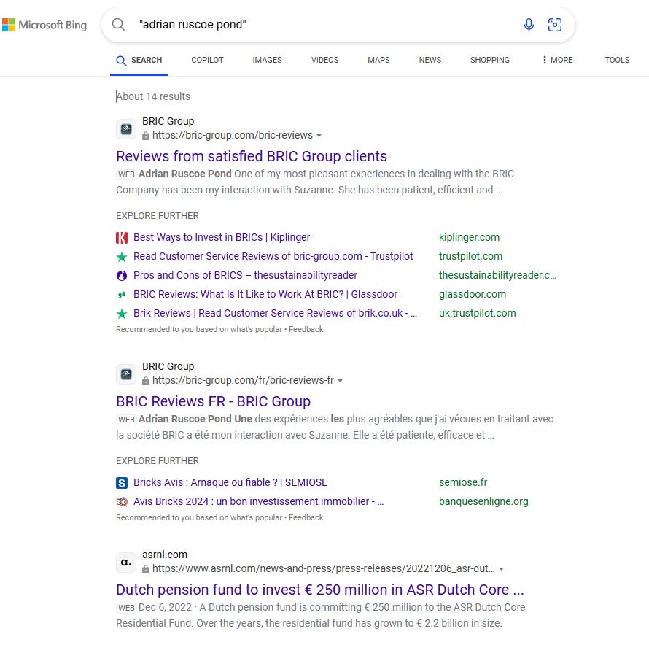Switch to the IMAGES tab
This screenshot has height=645, width=649.
[267, 60]
